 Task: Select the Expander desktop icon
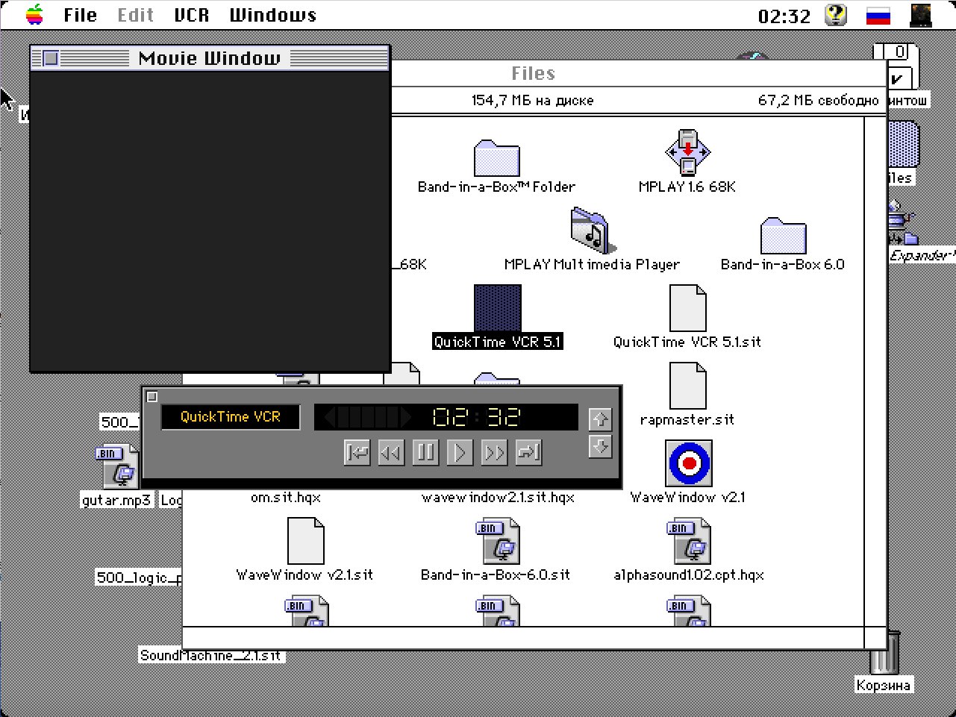[902, 223]
